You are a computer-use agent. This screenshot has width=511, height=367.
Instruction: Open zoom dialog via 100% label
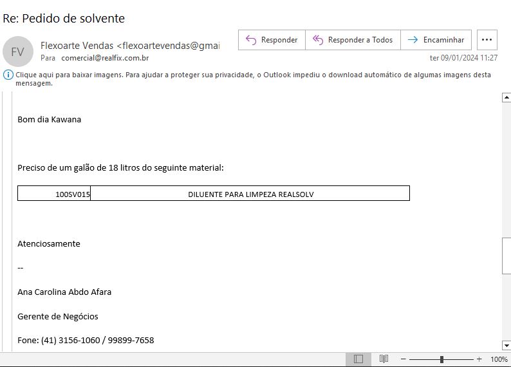(x=499, y=359)
